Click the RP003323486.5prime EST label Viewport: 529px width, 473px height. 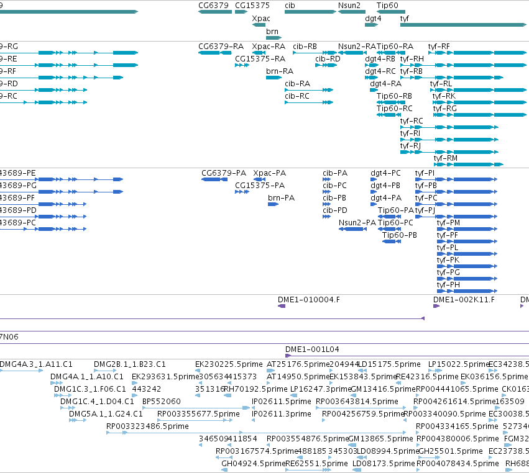pyautogui.click(x=147, y=426)
